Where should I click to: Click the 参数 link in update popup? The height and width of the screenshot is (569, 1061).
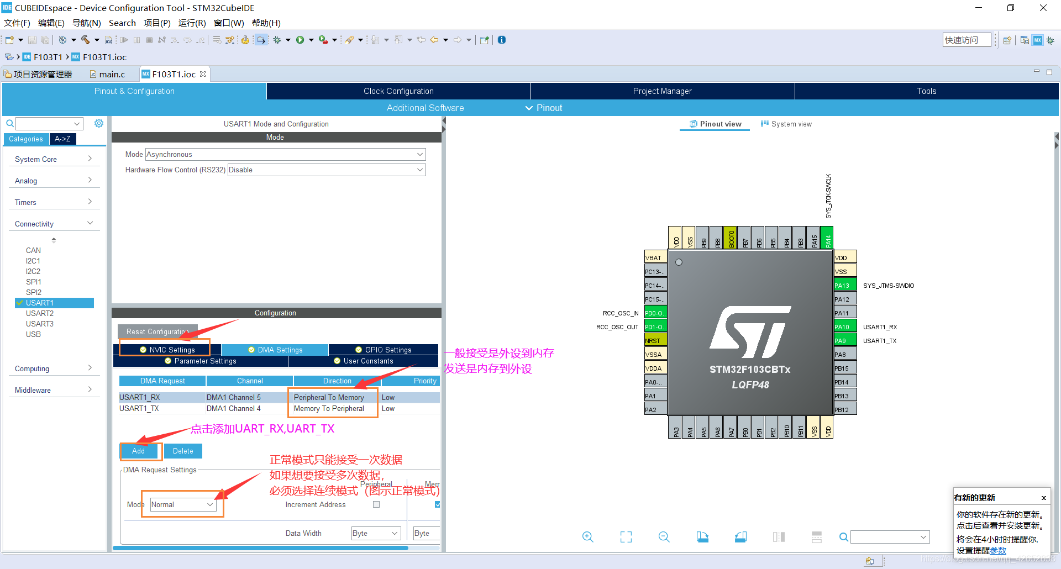pos(998,550)
